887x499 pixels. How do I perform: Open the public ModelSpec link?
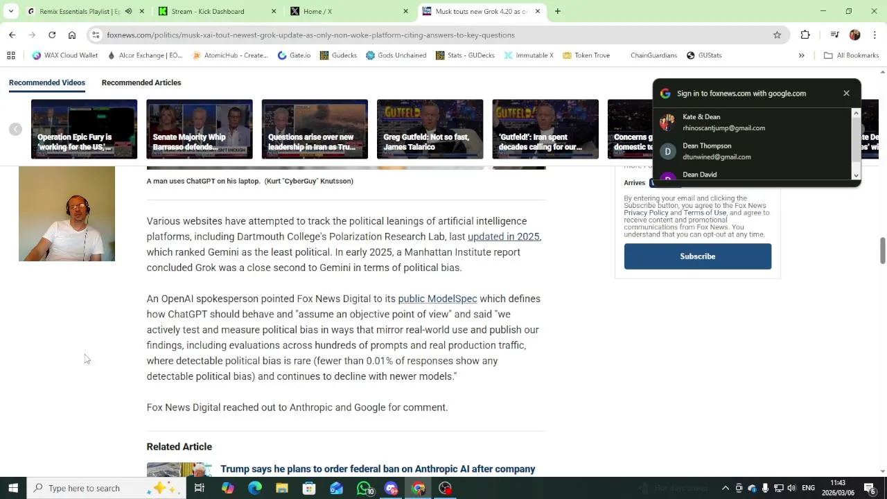pyautogui.click(x=437, y=299)
